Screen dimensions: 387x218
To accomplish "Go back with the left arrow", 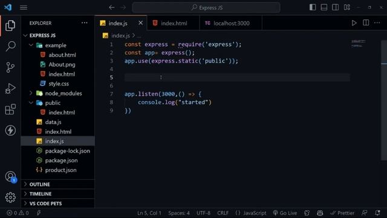I will [x=111, y=8].
